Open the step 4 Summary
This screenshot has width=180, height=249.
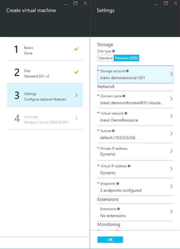pyautogui.click(x=45, y=118)
